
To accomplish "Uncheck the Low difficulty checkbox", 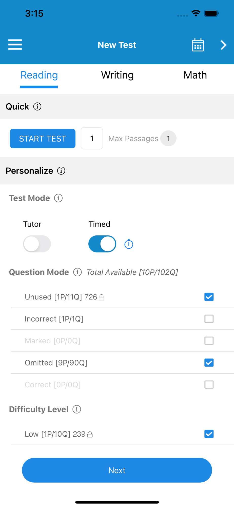I will [209, 434].
